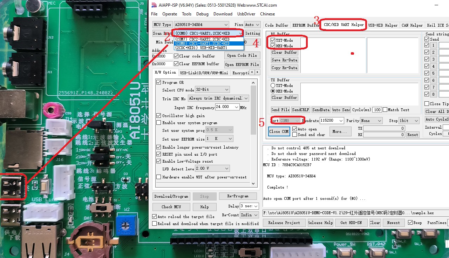The image size is (449, 258).
Task: Open the Operate menu
Action: pyautogui.click(x=170, y=14)
